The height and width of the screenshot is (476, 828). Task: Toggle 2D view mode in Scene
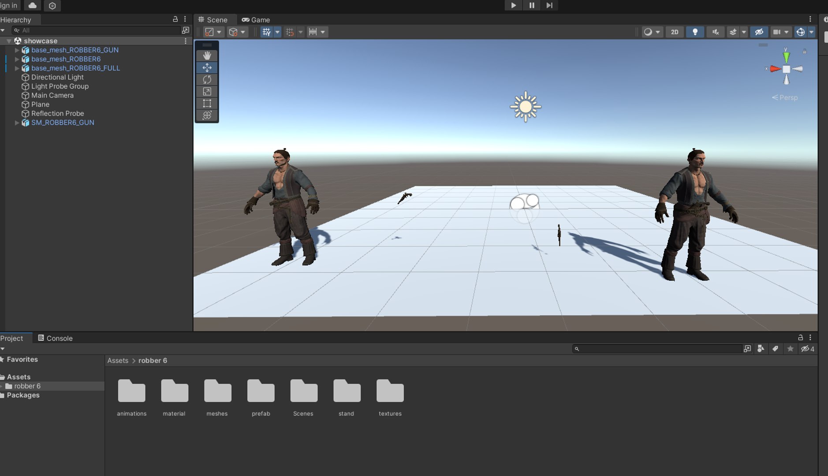tap(675, 32)
